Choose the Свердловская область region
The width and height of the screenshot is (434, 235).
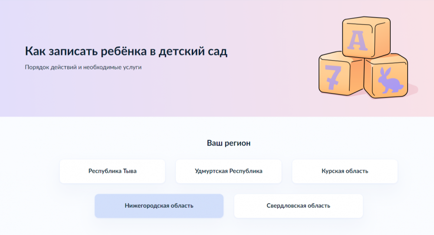point(299,206)
